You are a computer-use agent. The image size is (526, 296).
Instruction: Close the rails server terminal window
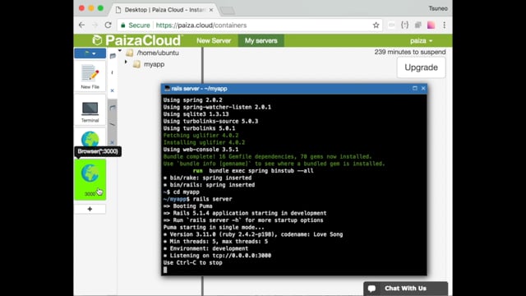pos(423,88)
